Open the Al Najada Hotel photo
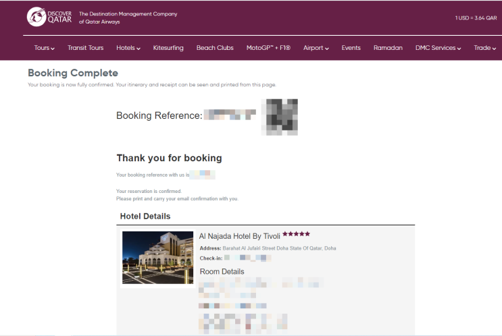The width and height of the screenshot is (502, 336). tap(158, 258)
